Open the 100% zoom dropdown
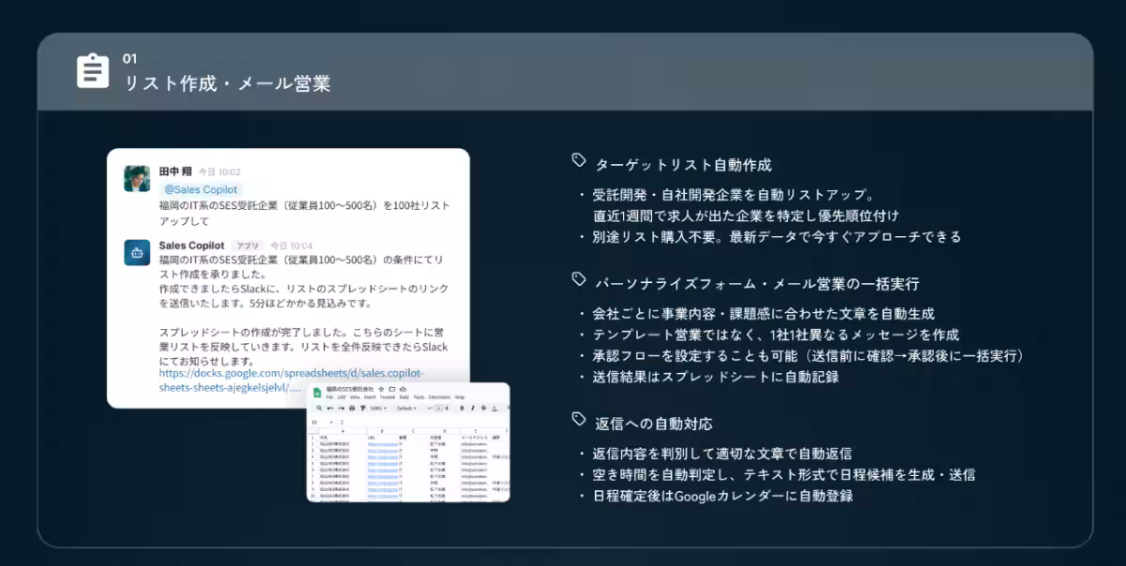Viewport: 1126px width, 566px height. click(375, 408)
